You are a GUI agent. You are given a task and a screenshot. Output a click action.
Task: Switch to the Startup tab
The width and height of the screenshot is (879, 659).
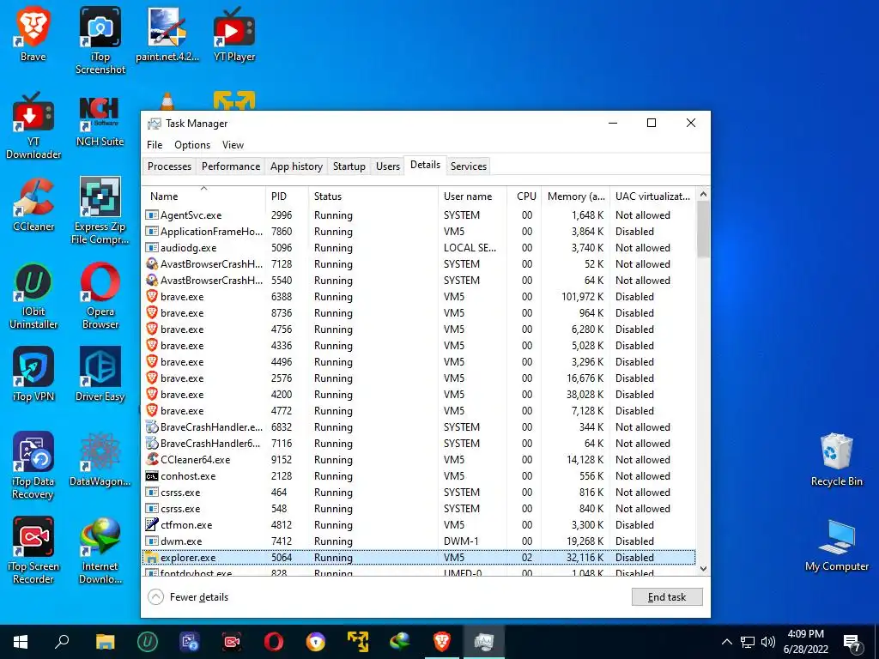[x=349, y=166]
